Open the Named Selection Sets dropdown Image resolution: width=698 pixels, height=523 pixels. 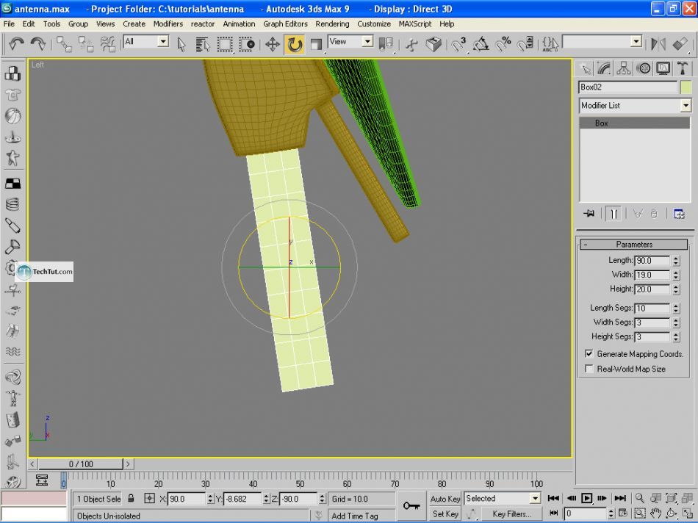(636, 42)
